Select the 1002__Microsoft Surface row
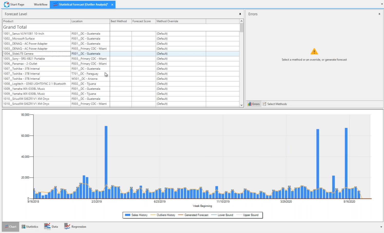 coord(121,39)
